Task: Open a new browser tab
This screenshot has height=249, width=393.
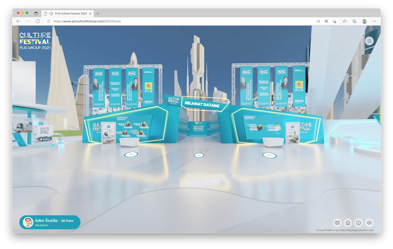Action: pyautogui.click(x=98, y=13)
